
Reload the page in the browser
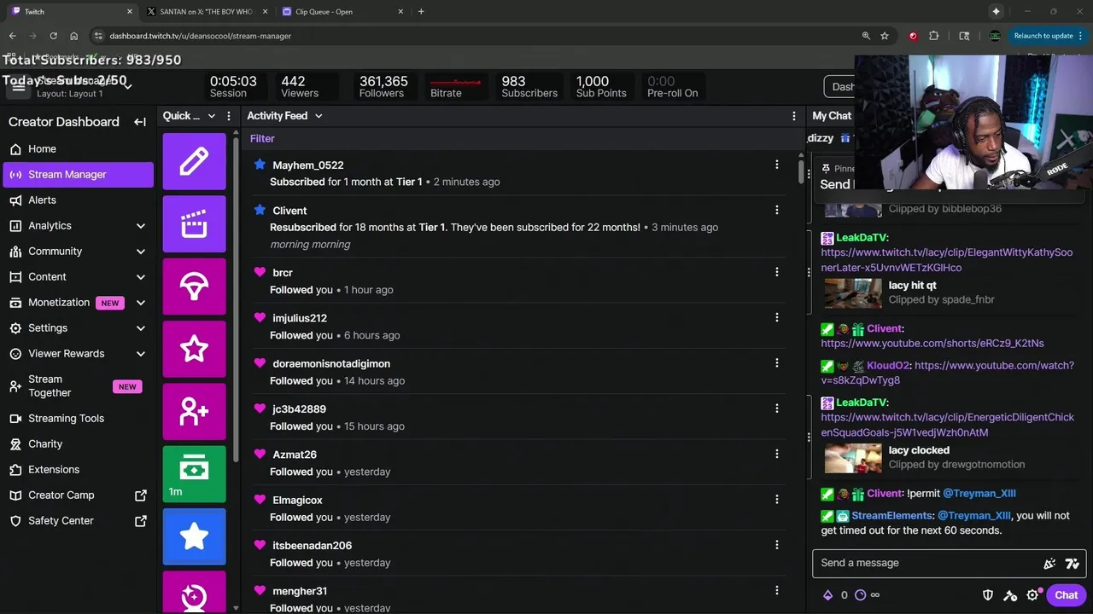pos(53,36)
